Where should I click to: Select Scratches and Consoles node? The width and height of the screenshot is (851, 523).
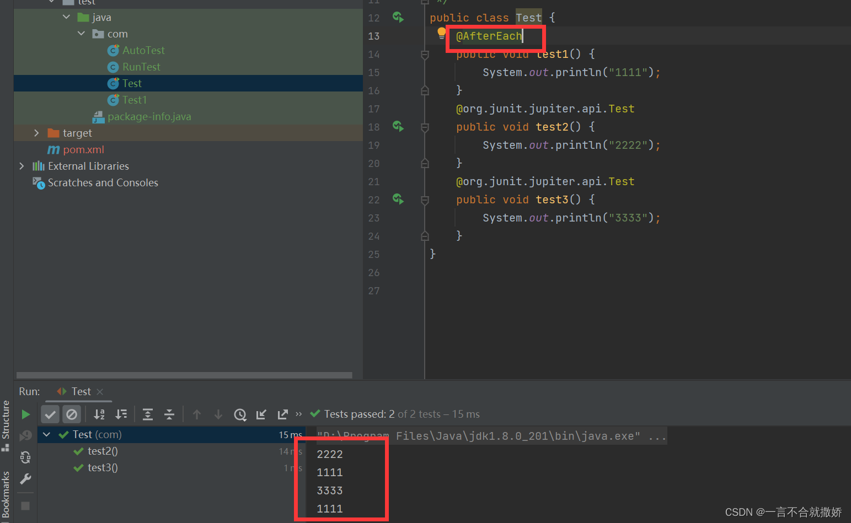tap(103, 182)
